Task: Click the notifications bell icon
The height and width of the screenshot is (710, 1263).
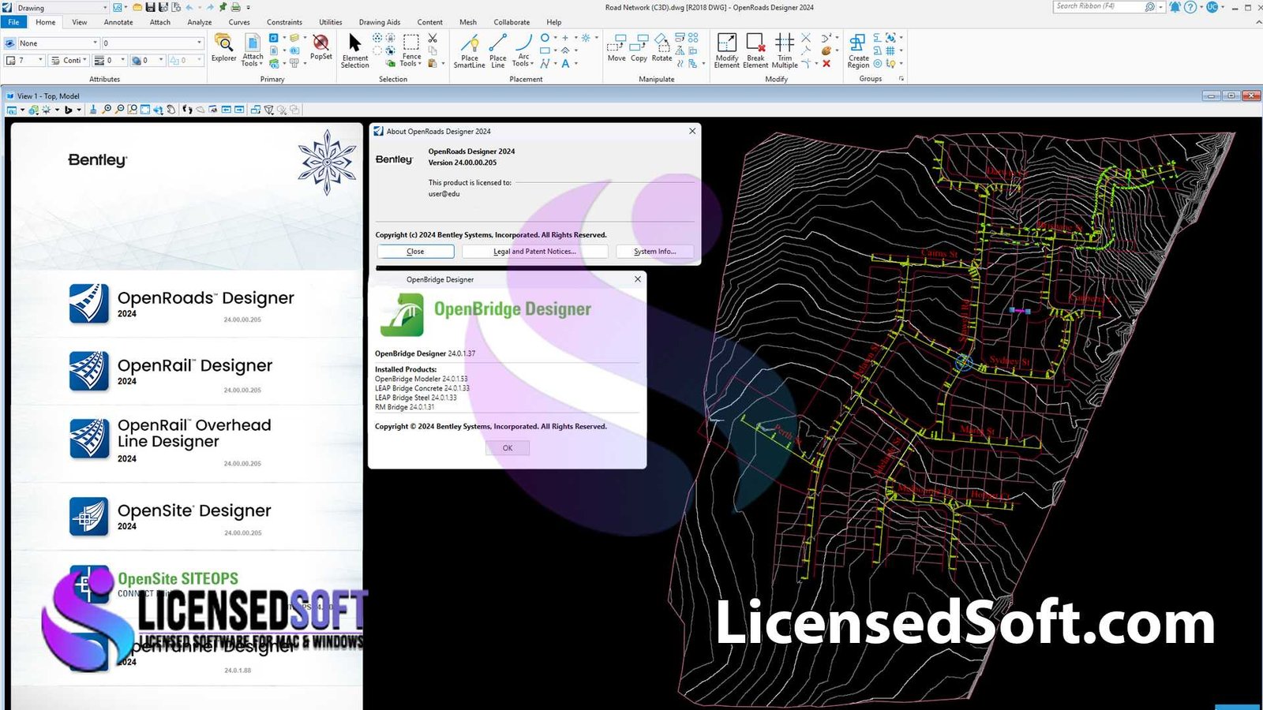Action: click(x=1175, y=7)
